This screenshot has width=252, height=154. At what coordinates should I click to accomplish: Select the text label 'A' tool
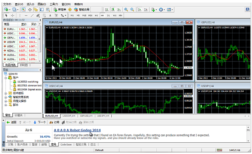50,15
